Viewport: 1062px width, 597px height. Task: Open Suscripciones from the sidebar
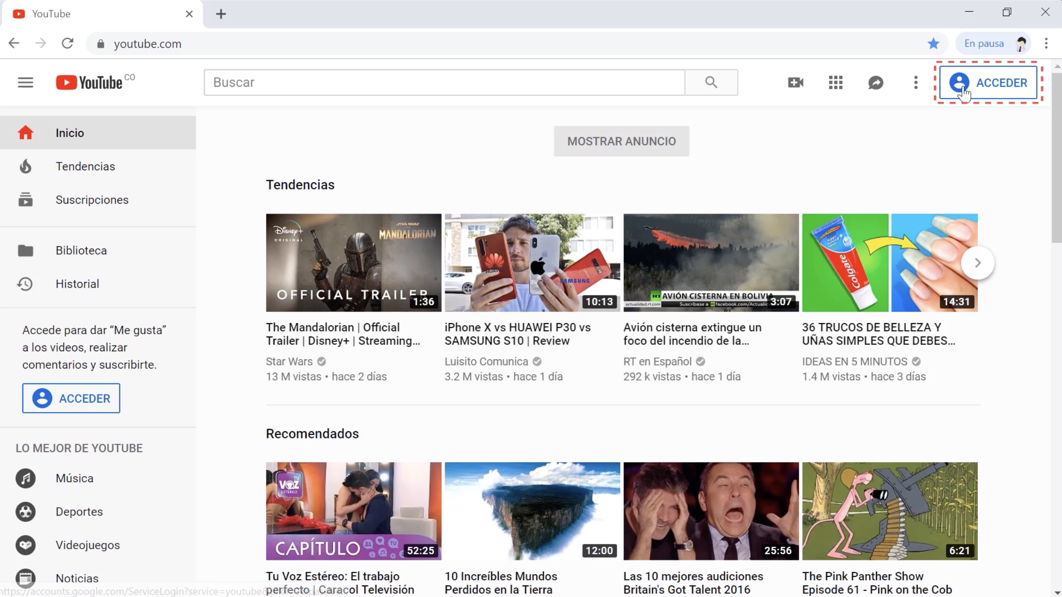point(92,200)
